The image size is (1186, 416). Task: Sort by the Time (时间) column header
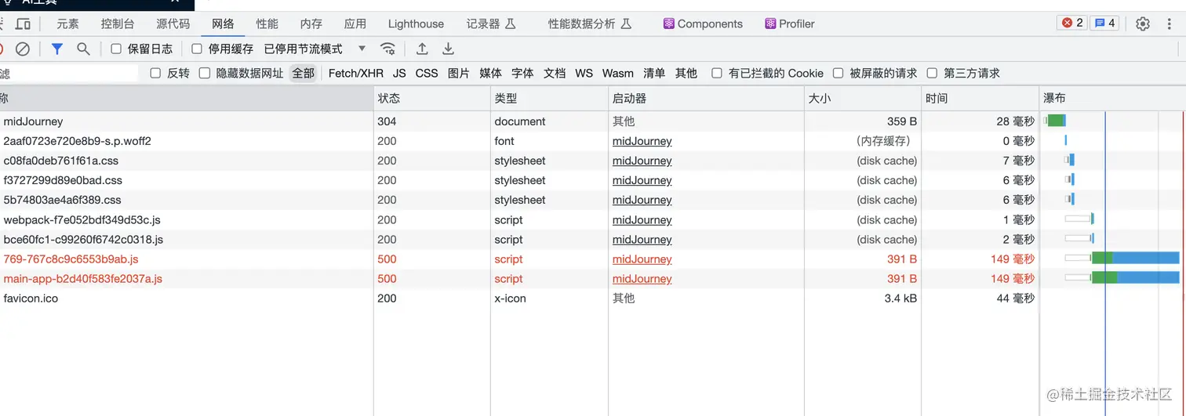pos(980,99)
